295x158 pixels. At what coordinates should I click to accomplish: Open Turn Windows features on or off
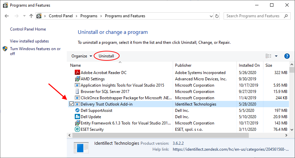point(35,51)
